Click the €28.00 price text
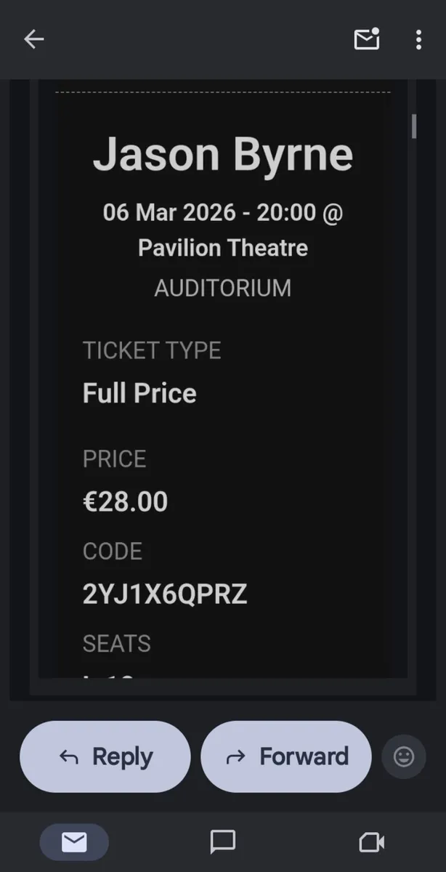This screenshot has width=446, height=872. (125, 501)
